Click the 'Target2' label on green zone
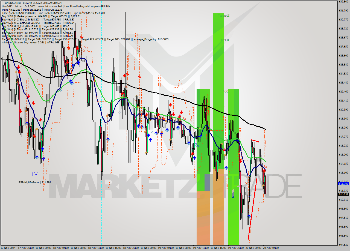This screenshot has height=251, width=350. (224, 16)
